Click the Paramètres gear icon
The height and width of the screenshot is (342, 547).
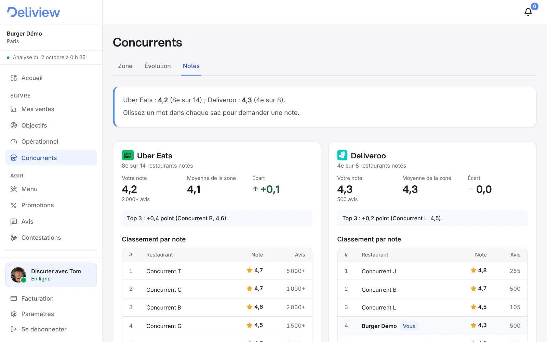[x=14, y=314]
